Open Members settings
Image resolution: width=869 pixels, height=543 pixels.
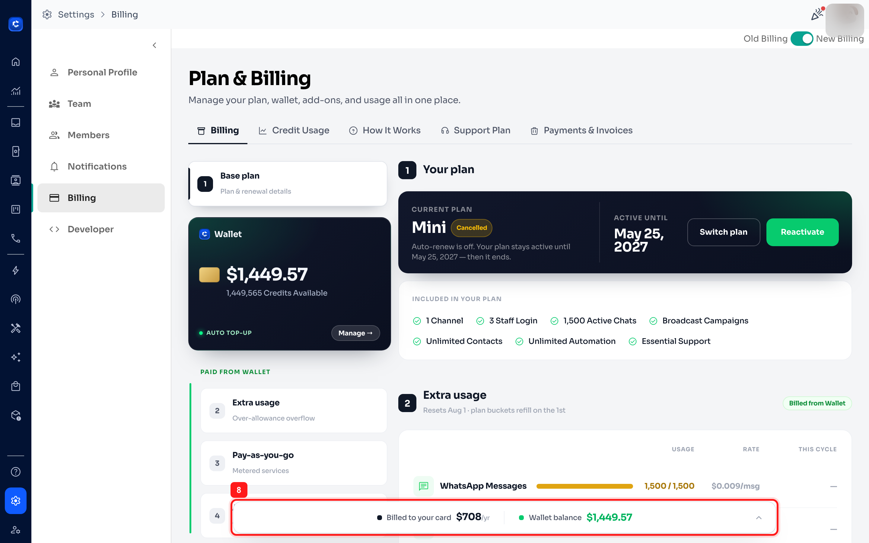pos(101,135)
